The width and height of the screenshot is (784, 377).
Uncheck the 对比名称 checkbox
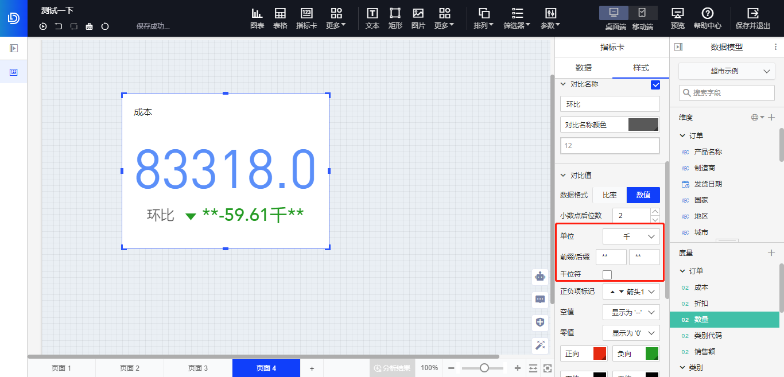655,85
